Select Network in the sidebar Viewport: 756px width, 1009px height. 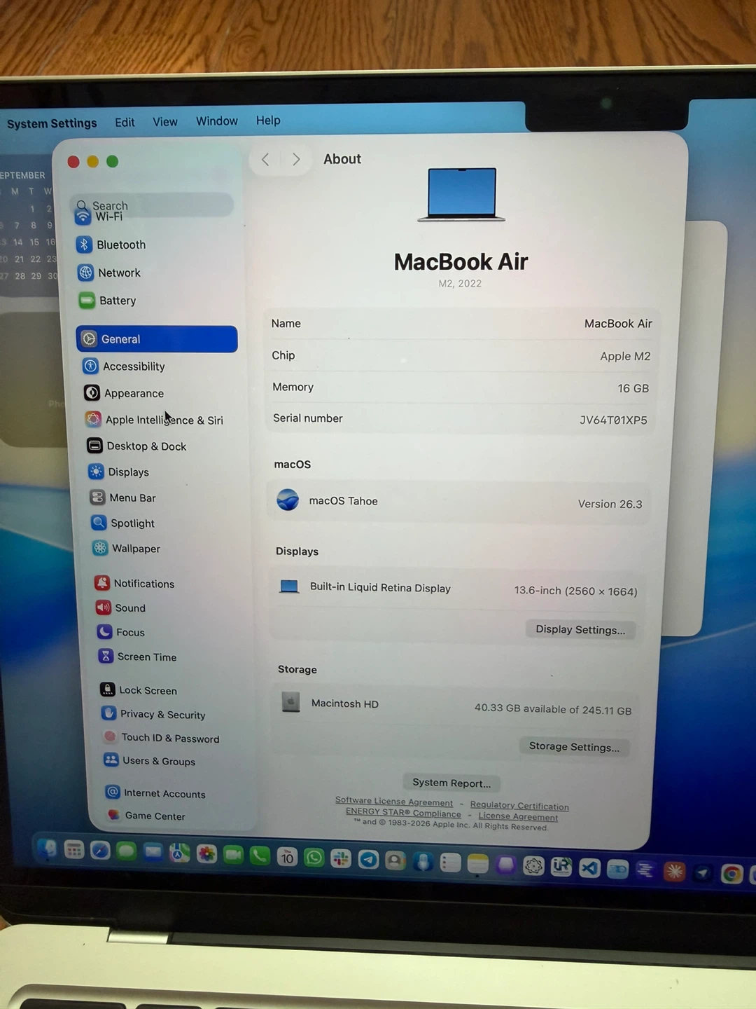110,273
